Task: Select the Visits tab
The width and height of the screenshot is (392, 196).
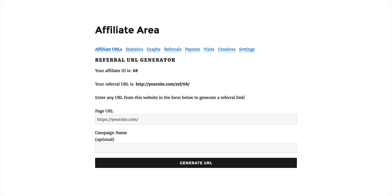Action: [x=209, y=49]
